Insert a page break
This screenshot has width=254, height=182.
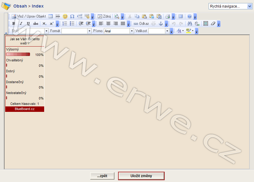(80, 16)
